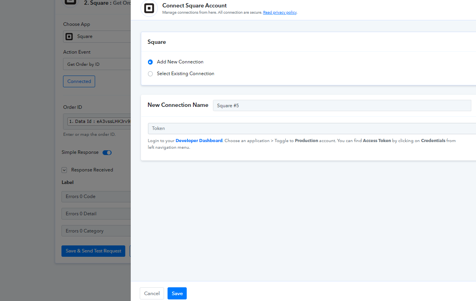The width and height of the screenshot is (476, 301).
Task: Click the Errors 0 Category label field
Action: point(96,231)
